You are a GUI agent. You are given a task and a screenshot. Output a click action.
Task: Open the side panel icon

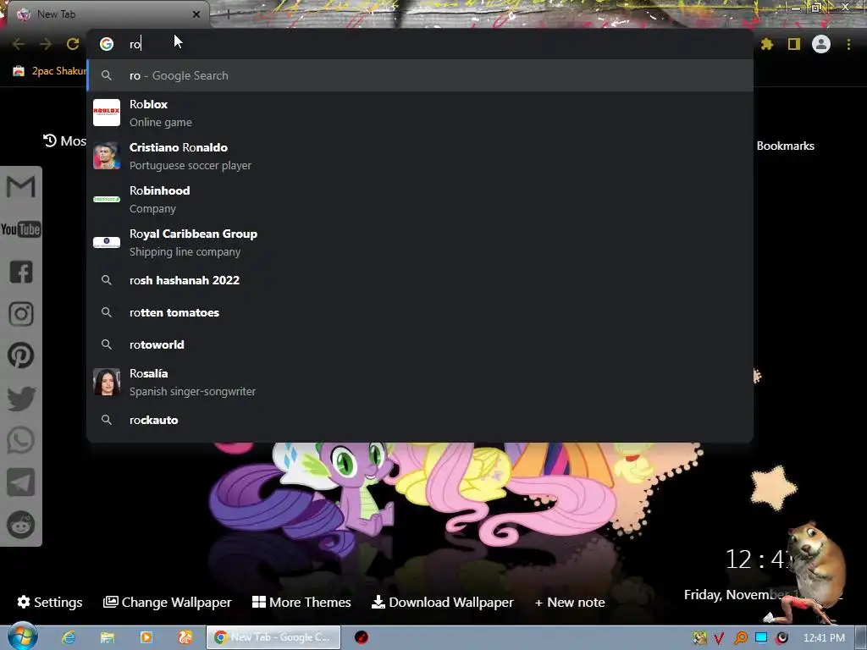794,44
